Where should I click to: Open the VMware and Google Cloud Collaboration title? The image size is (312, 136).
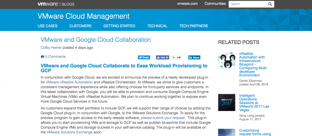click(96, 40)
